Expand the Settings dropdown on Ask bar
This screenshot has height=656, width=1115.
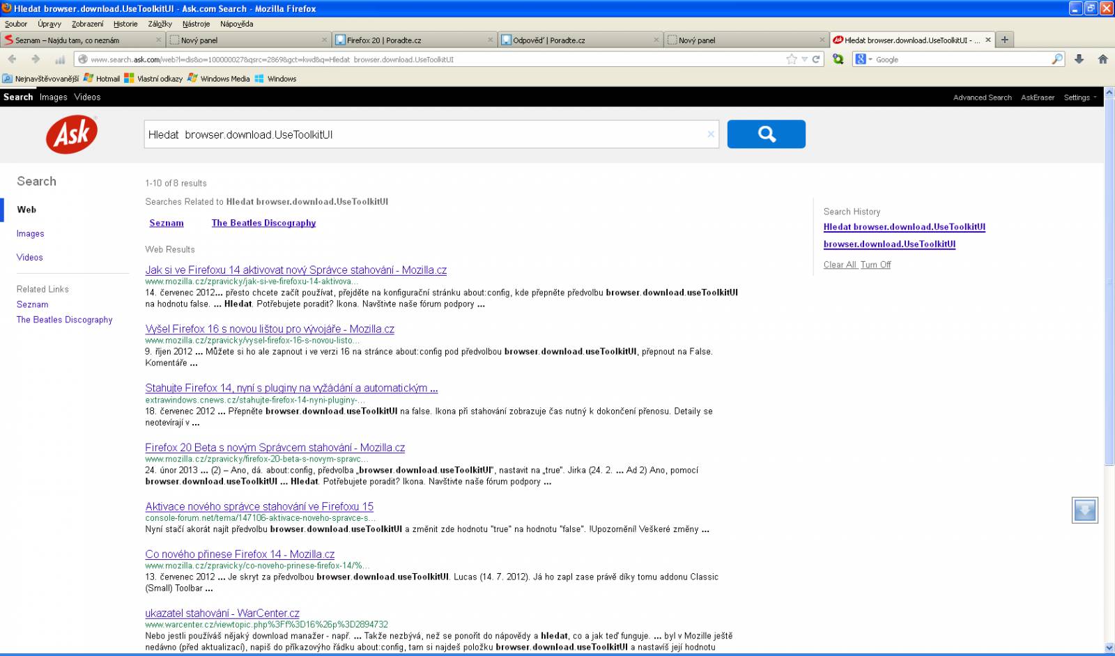point(1080,97)
